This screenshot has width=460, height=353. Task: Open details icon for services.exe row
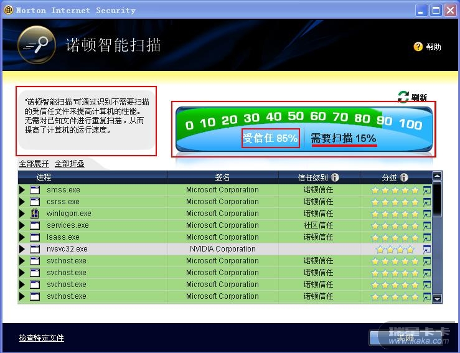(x=427, y=225)
